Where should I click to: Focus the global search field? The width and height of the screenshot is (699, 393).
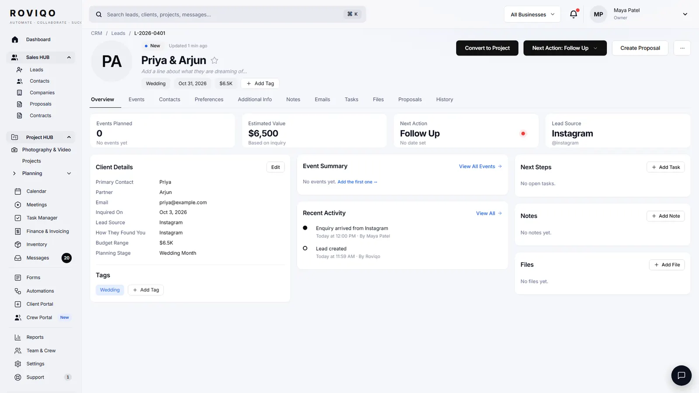click(227, 14)
